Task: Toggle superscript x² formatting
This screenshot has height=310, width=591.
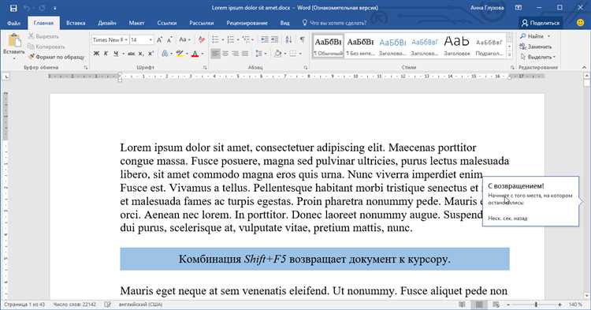Action: point(151,54)
